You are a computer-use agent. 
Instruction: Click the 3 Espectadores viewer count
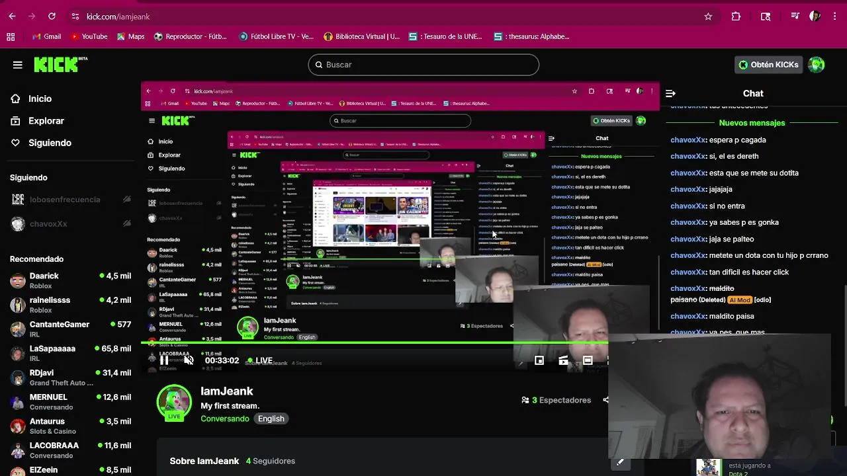(556, 400)
